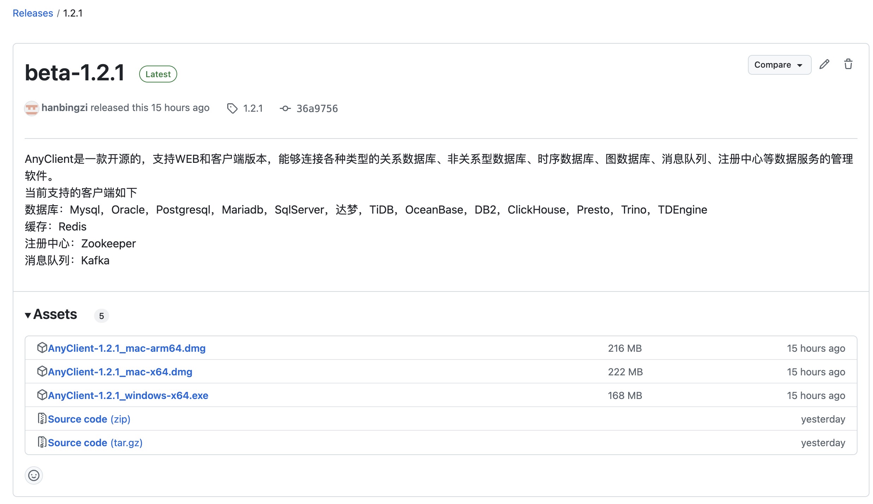The width and height of the screenshot is (873, 504).
Task: Click the smiley add reaction icon
Action: point(34,475)
